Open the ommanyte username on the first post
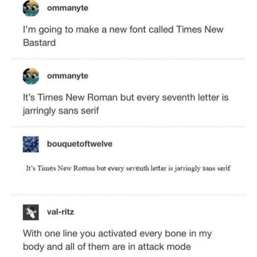 pos(68,9)
